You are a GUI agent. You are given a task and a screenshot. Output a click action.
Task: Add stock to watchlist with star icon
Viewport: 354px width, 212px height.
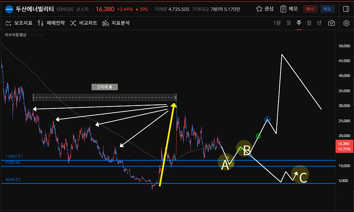259,9
